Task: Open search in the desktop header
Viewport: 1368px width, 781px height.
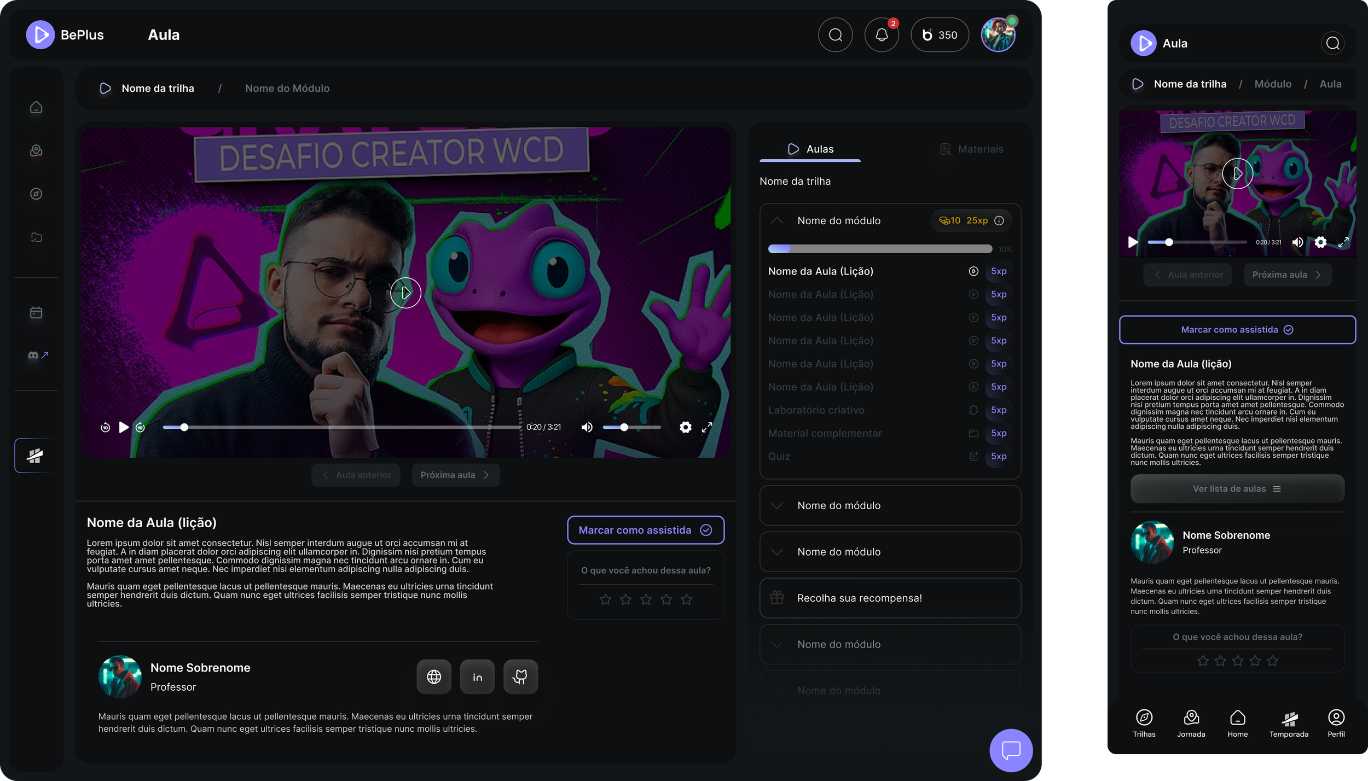Action: click(x=835, y=35)
